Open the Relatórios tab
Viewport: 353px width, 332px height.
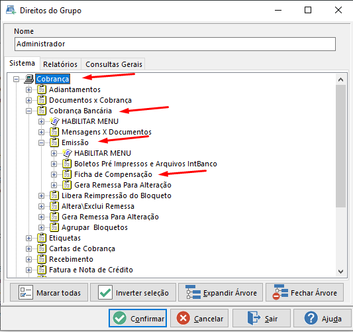[60, 64]
